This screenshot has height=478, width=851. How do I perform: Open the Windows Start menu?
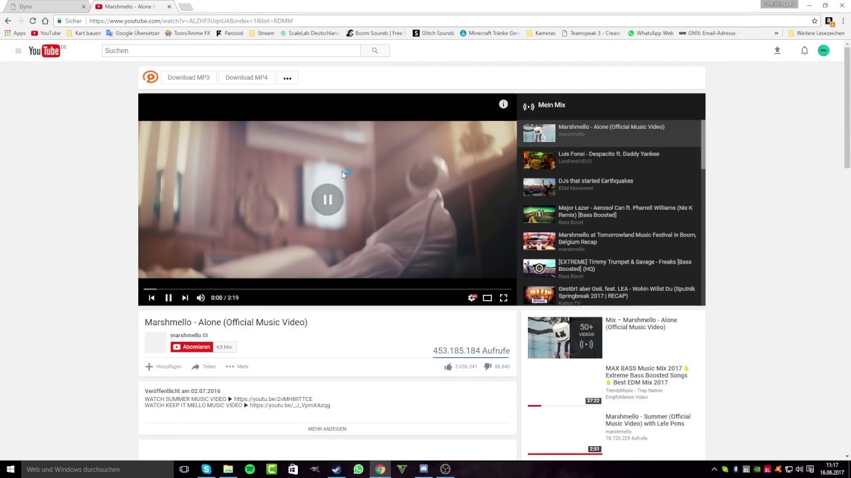click(x=11, y=469)
